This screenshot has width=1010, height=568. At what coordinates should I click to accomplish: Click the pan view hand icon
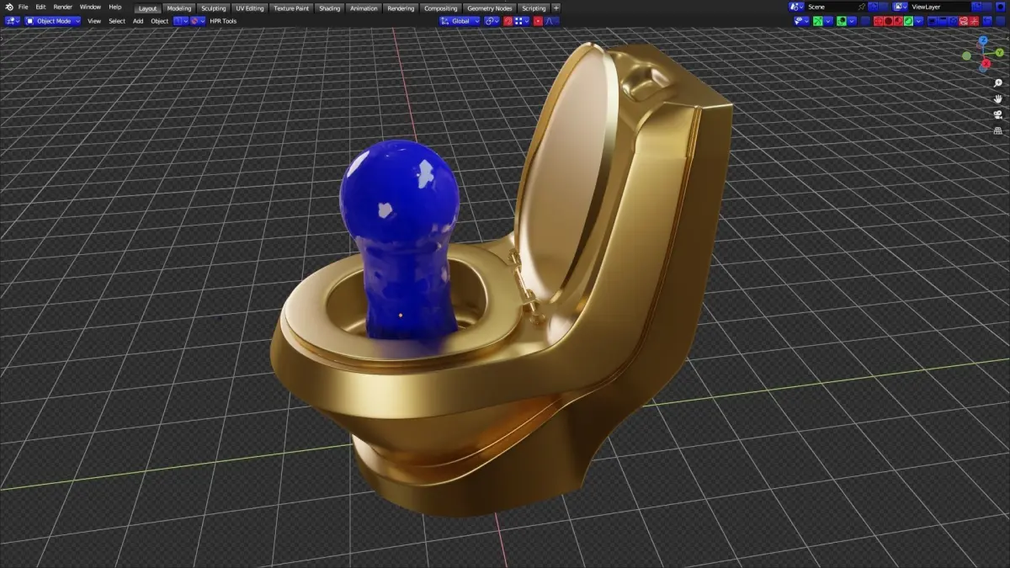pyautogui.click(x=998, y=98)
